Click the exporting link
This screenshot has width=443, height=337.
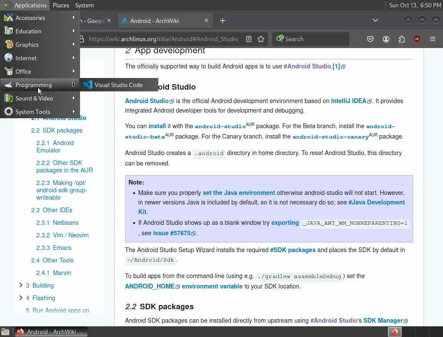(x=285, y=223)
